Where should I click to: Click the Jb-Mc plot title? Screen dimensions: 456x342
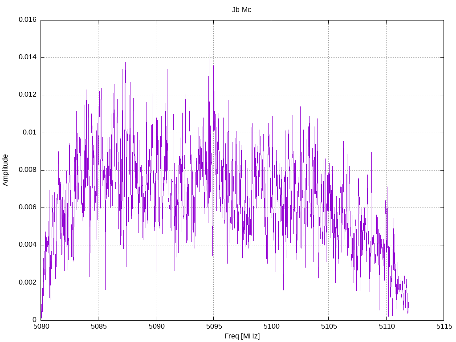pos(241,10)
